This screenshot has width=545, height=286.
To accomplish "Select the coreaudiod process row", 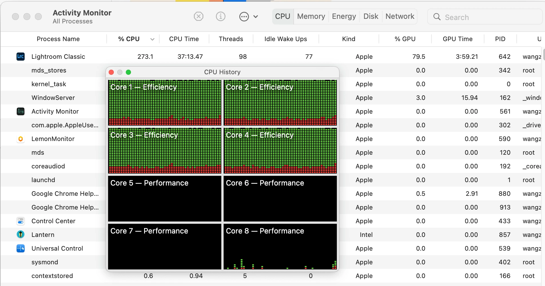I will tap(271, 166).
